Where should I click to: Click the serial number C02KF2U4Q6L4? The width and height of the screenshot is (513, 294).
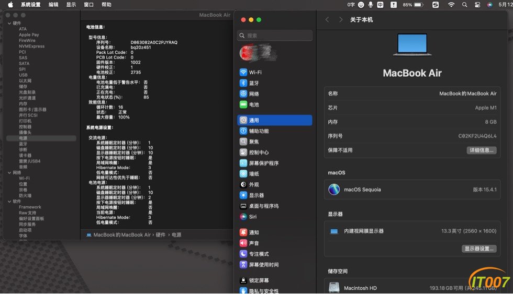click(x=477, y=136)
